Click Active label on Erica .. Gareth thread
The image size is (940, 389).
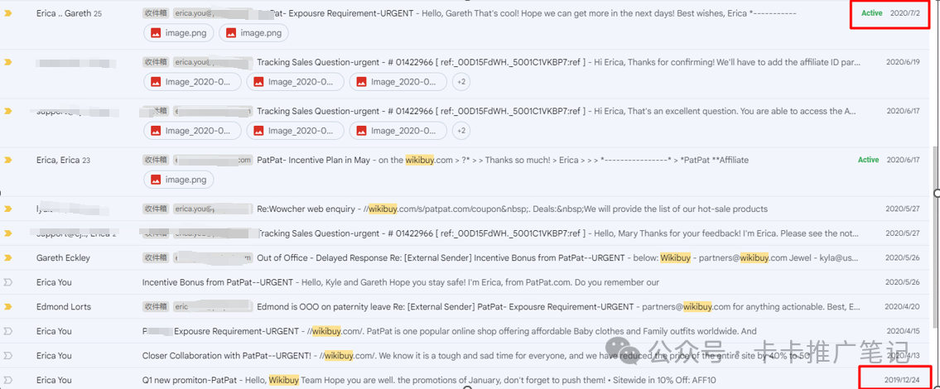[x=871, y=12]
